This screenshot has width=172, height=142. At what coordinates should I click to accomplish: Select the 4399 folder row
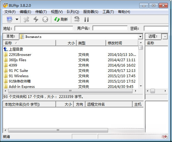[x=70, y=65]
